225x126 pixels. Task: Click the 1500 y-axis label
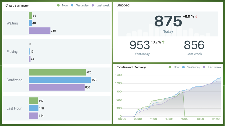click(118, 75)
